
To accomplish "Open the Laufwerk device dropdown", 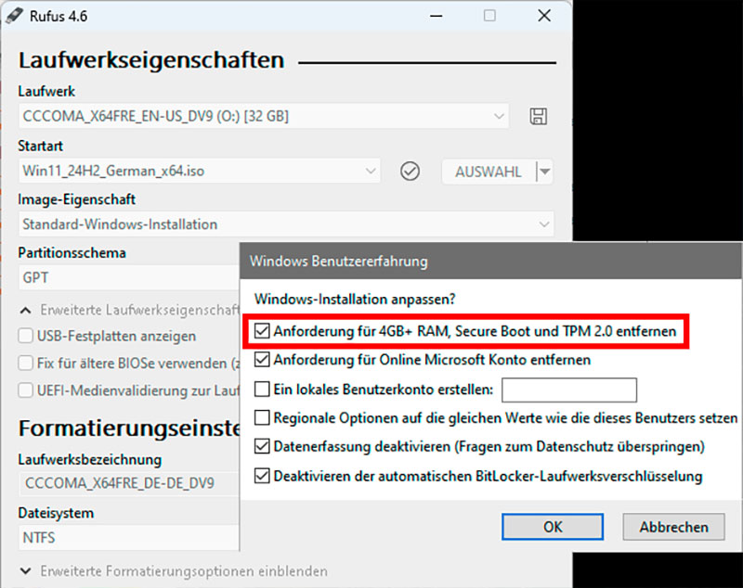I will tap(501, 116).
